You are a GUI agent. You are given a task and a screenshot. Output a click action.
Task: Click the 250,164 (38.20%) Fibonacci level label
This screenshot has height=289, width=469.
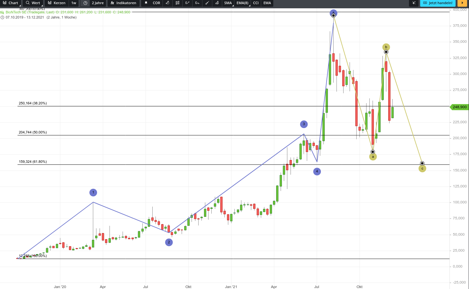coord(33,103)
